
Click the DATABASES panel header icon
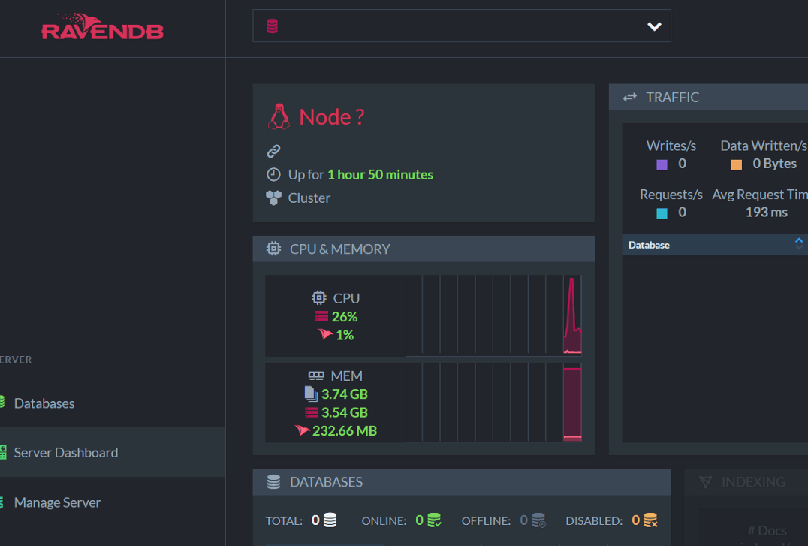coord(273,482)
